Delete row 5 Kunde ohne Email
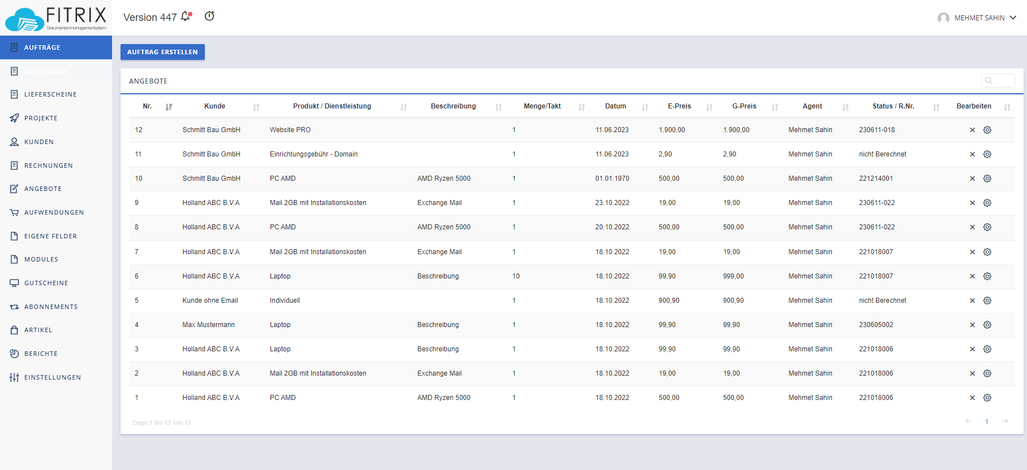 pyautogui.click(x=972, y=301)
